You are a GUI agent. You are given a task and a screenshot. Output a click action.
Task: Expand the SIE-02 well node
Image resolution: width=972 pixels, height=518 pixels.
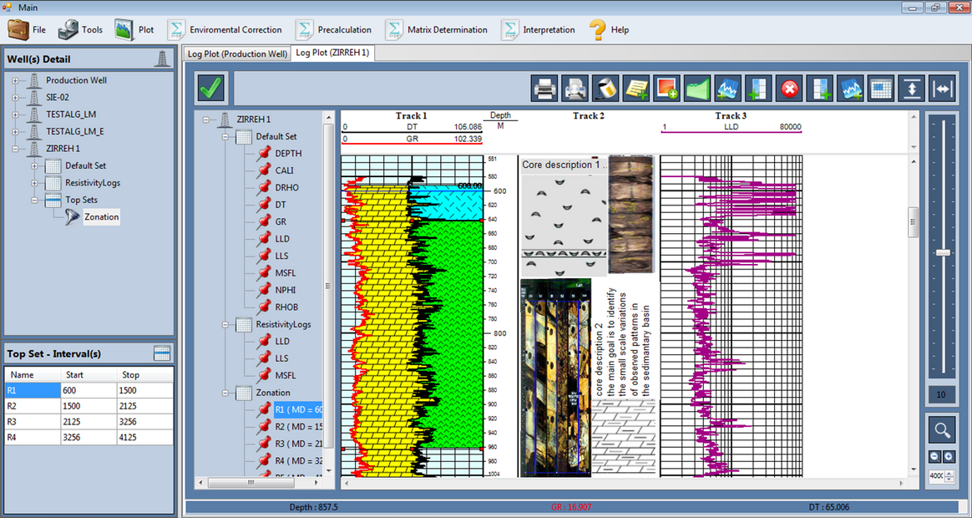coord(15,98)
